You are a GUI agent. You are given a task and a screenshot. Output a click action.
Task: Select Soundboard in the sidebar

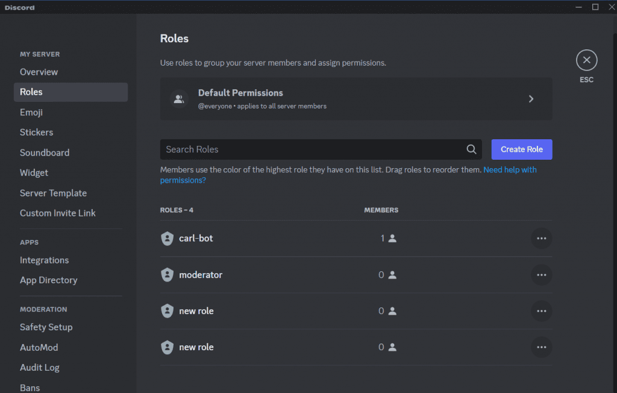[x=45, y=152]
